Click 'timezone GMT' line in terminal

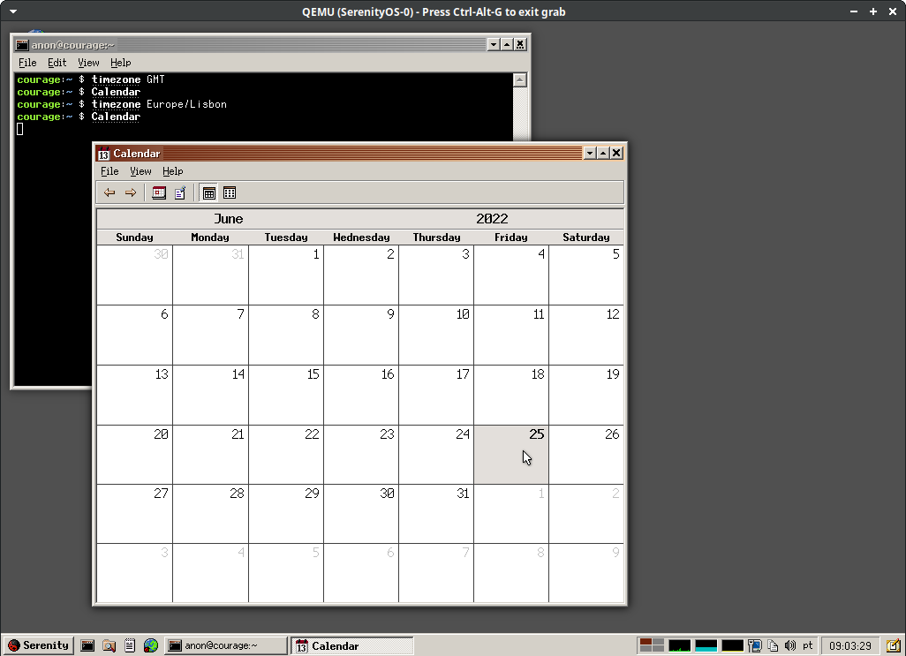[128, 79]
